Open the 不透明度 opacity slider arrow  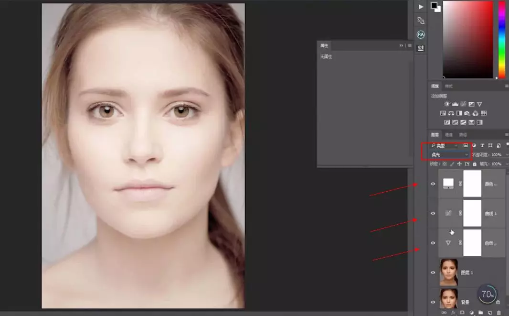click(x=507, y=155)
